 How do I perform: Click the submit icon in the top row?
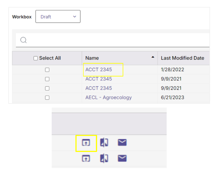point(86,143)
